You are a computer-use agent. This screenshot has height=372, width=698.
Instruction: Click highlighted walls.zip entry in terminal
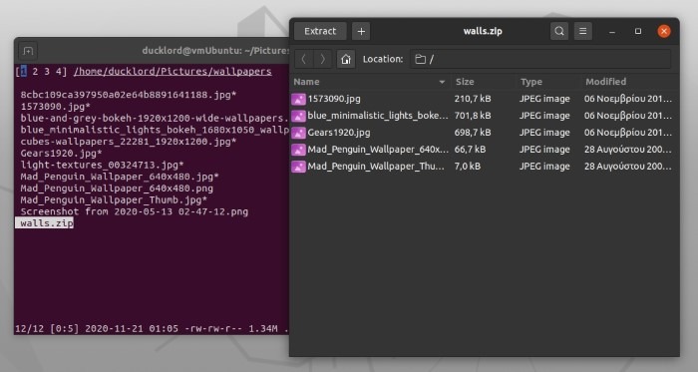pos(45,223)
